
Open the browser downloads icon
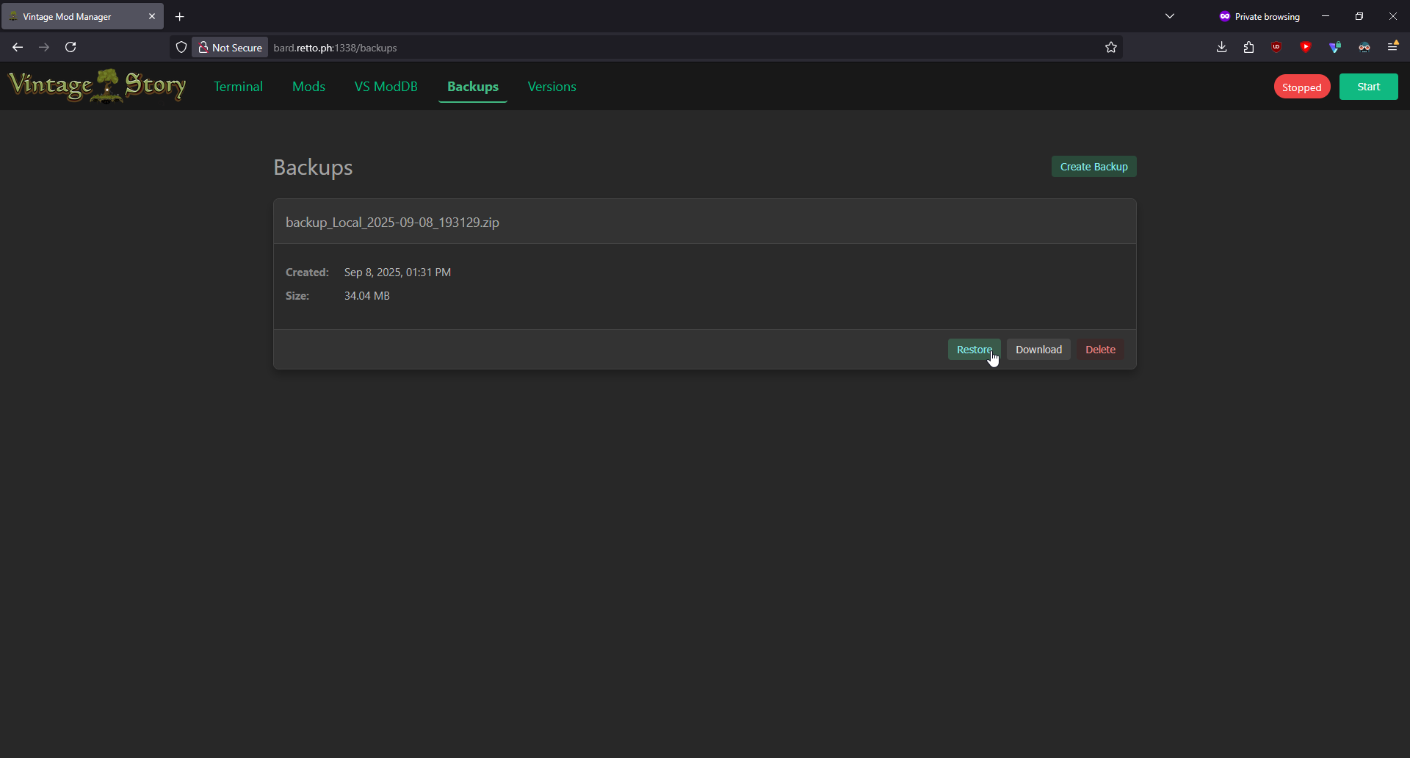point(1221,47)
